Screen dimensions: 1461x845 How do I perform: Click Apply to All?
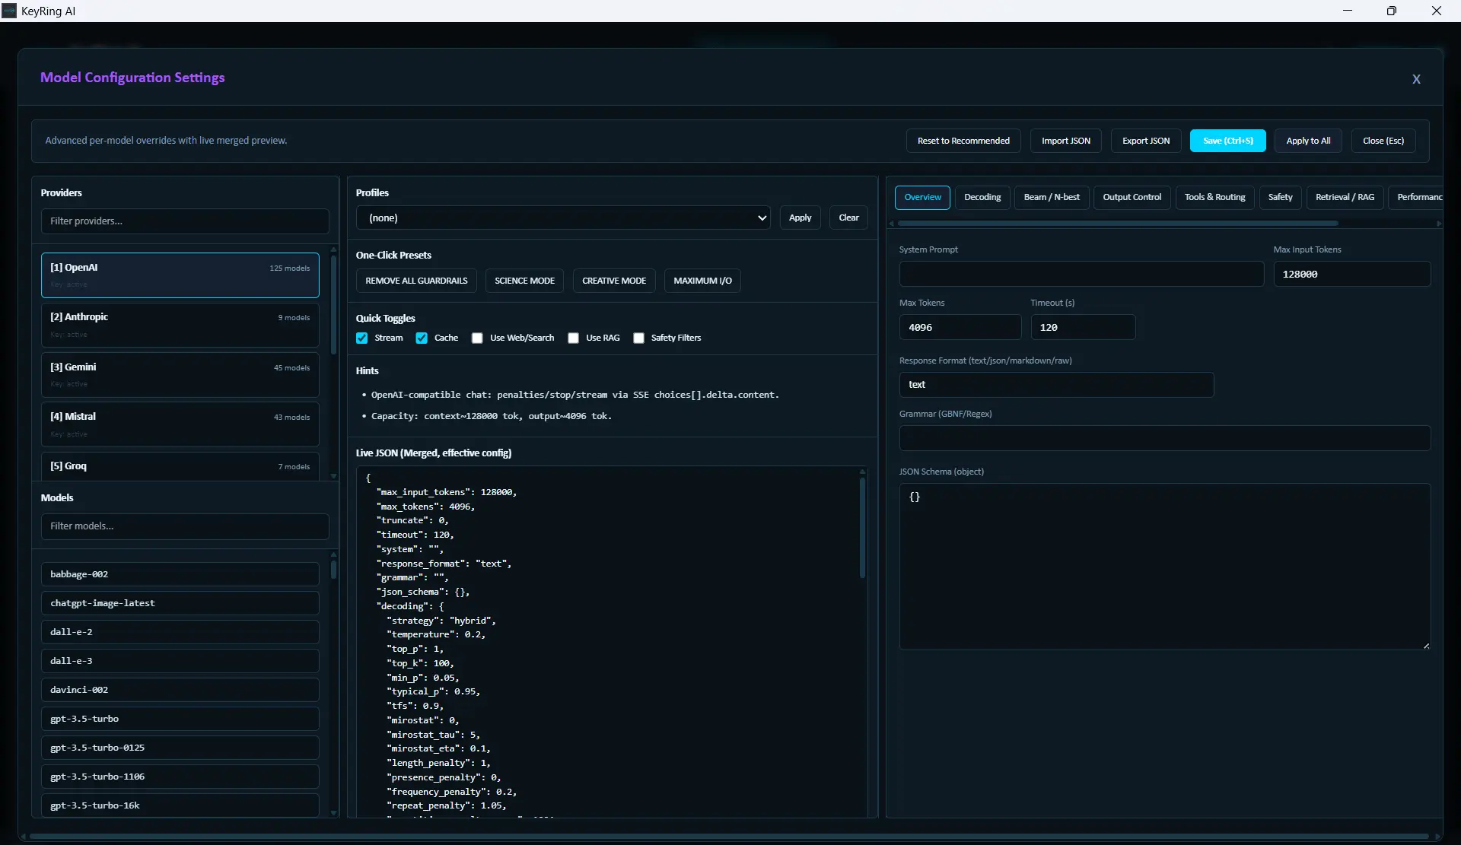pos(1308,141)
